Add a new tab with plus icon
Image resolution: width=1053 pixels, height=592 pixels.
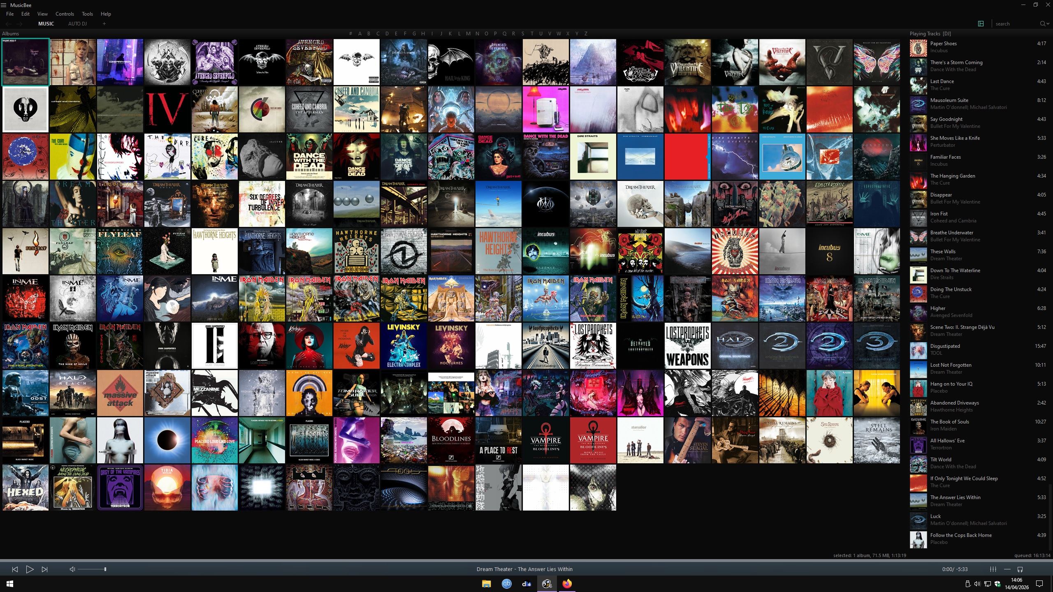[x=104, y=24]
